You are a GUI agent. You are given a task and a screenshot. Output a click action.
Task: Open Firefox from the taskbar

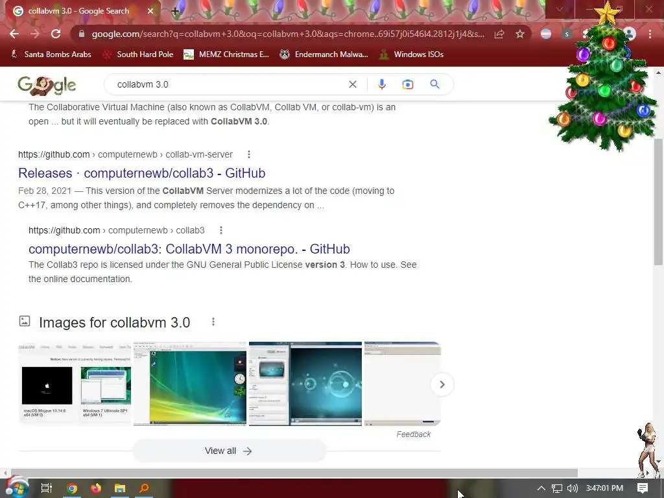(96, 488)
